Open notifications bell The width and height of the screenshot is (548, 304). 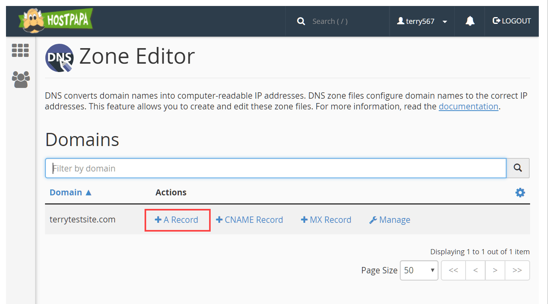pyautogui.click(x=470, y=21)
